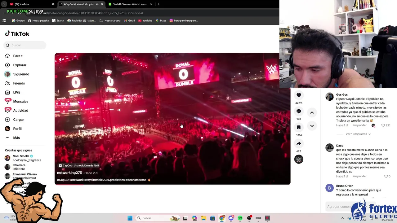Unmute the video using the speaker icon
Image resolution: width=397 pixels, height=223 pixels.
61,59
